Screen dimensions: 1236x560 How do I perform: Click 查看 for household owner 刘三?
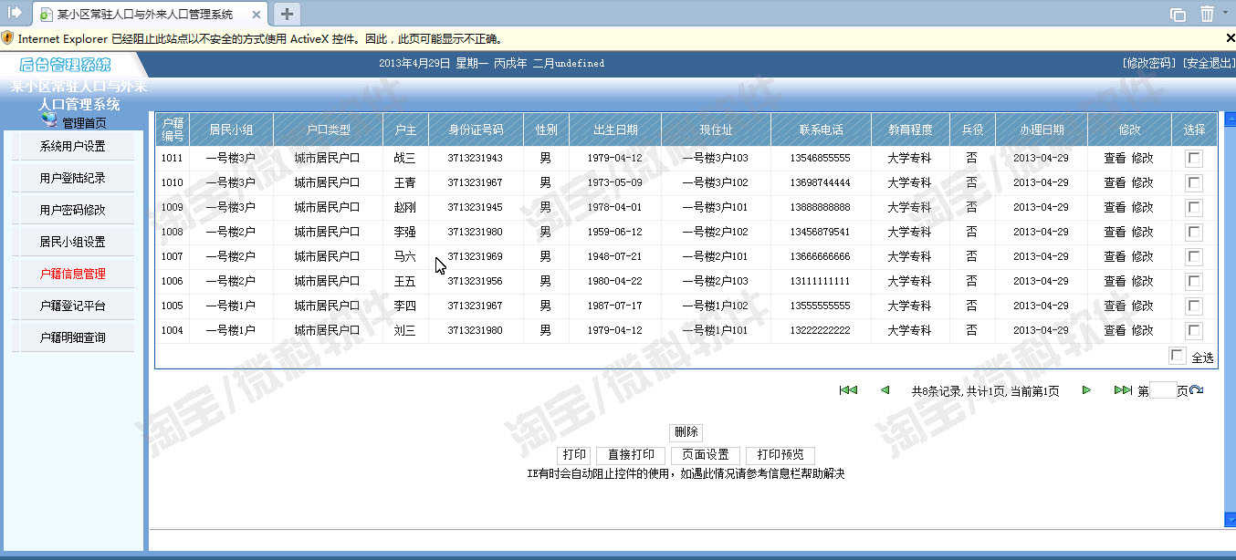(x=1115, y=330)
